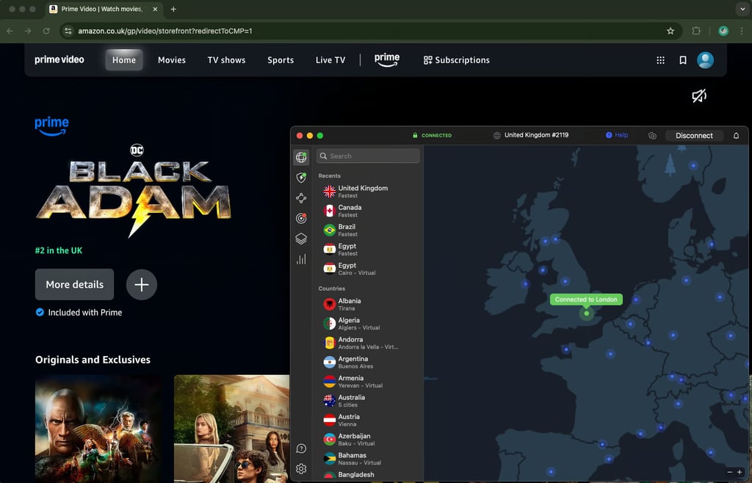Add Black Adam to watchlist with plus button
Image resolution: width=752 pixels, height=483 pixels.
coord(142,285)
